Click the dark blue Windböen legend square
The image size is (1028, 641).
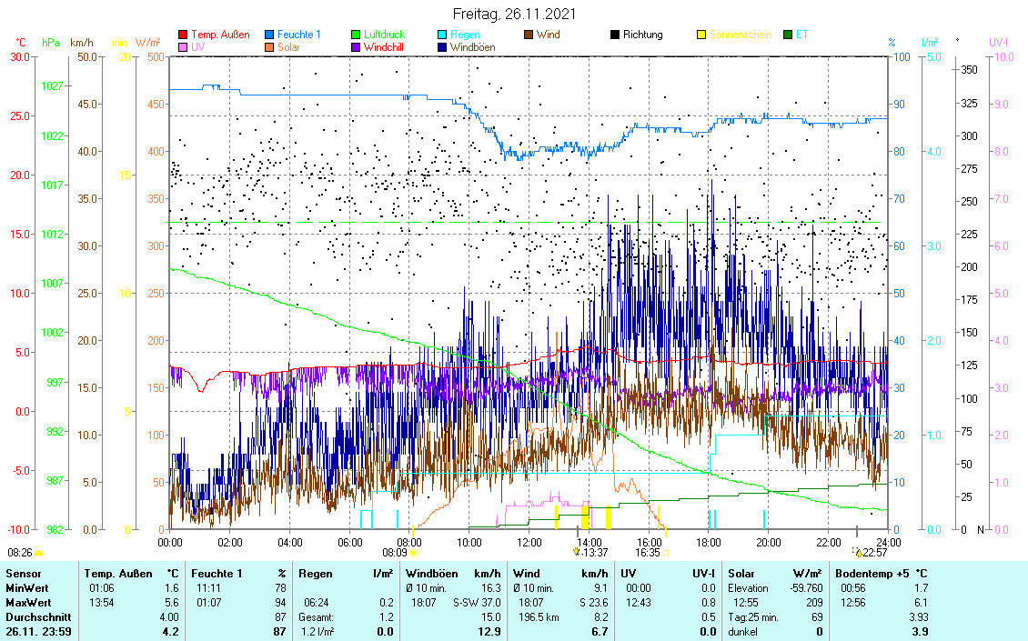pyautogui.click(x=442, y=46)
